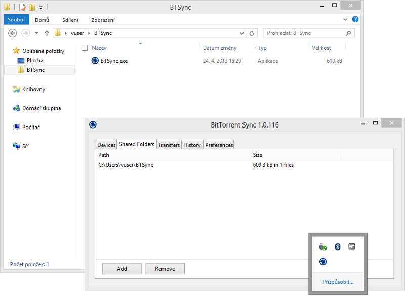Viewport: 405px width, 297px height.
Task: Expand the vuser breadcrumb arrow
Action: click(x=89, y=33)
